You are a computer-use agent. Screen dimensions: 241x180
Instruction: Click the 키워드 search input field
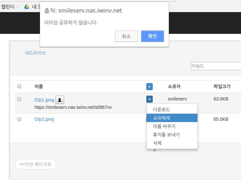click(x=216, y=66)
